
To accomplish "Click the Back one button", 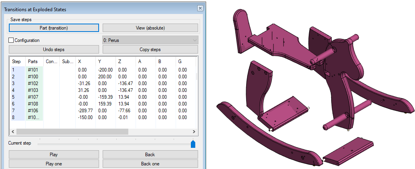I will (150, 164).
